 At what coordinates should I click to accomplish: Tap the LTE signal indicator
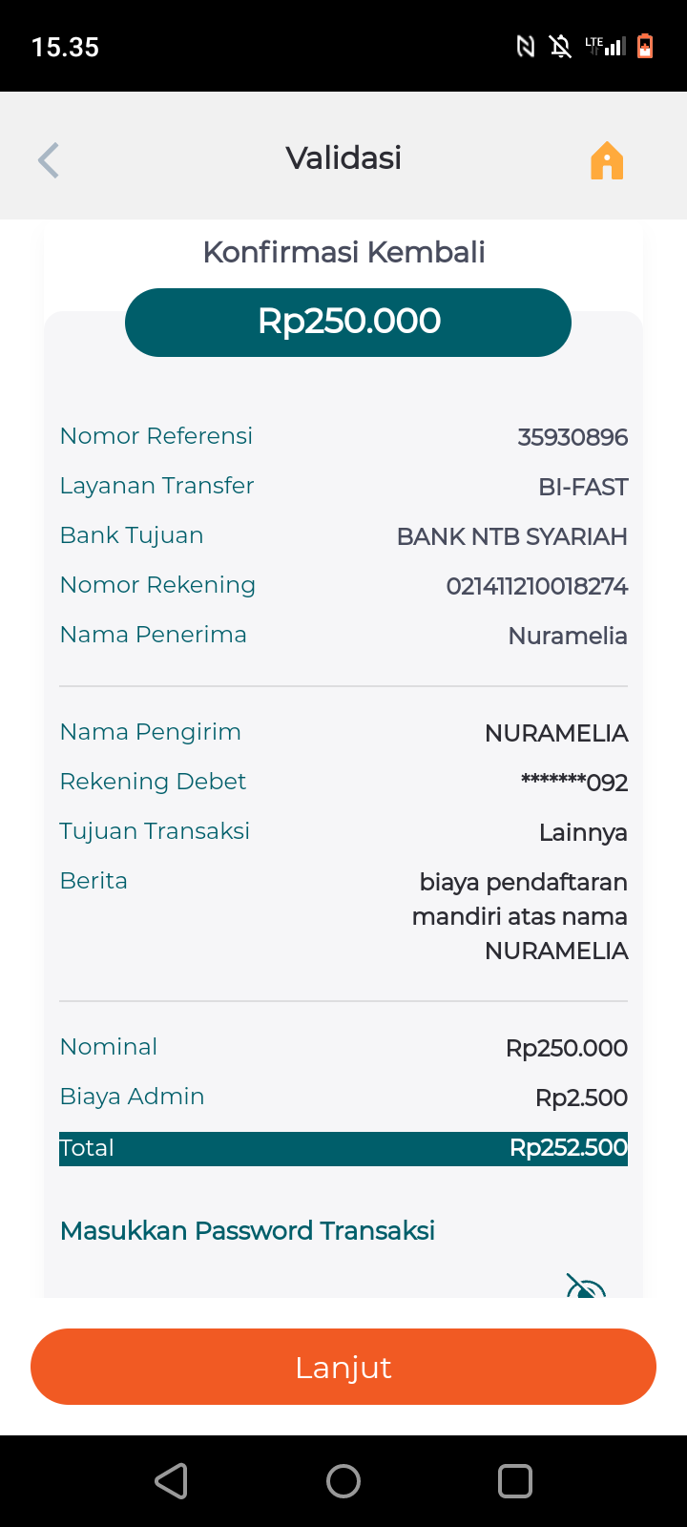tap(605, 46)
